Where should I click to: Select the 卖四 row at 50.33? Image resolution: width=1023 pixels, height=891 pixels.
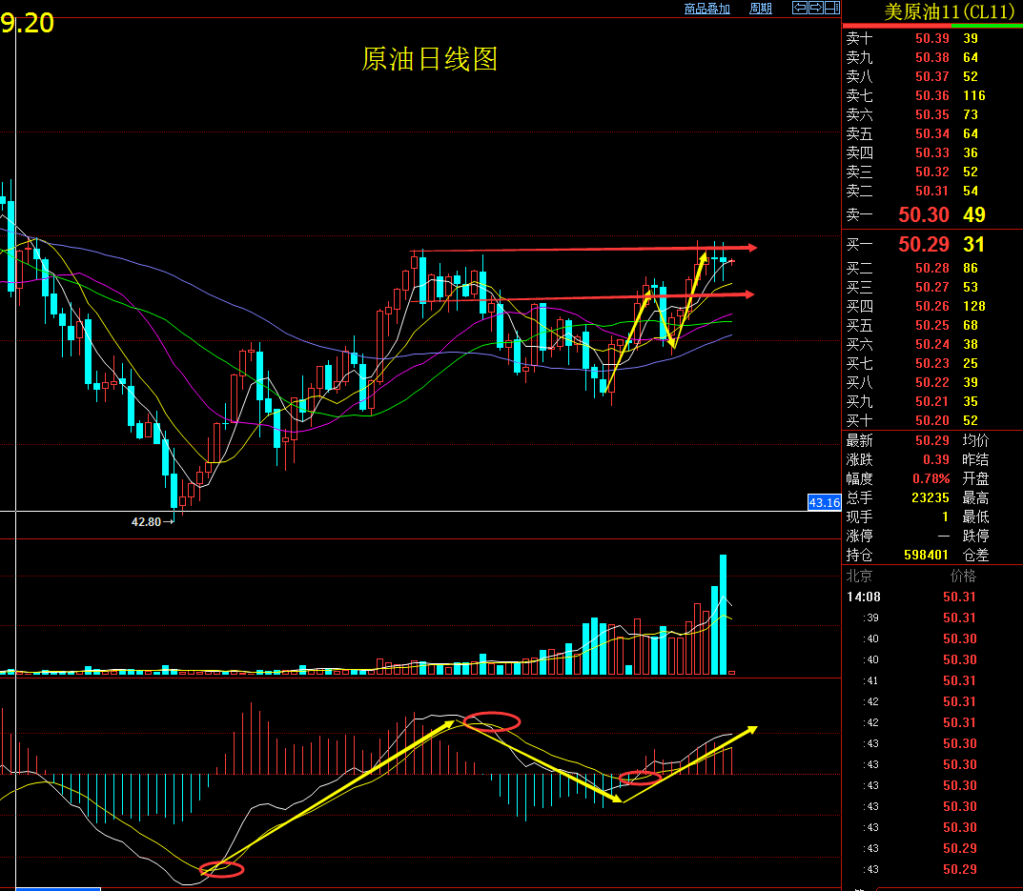click(932, 152)
